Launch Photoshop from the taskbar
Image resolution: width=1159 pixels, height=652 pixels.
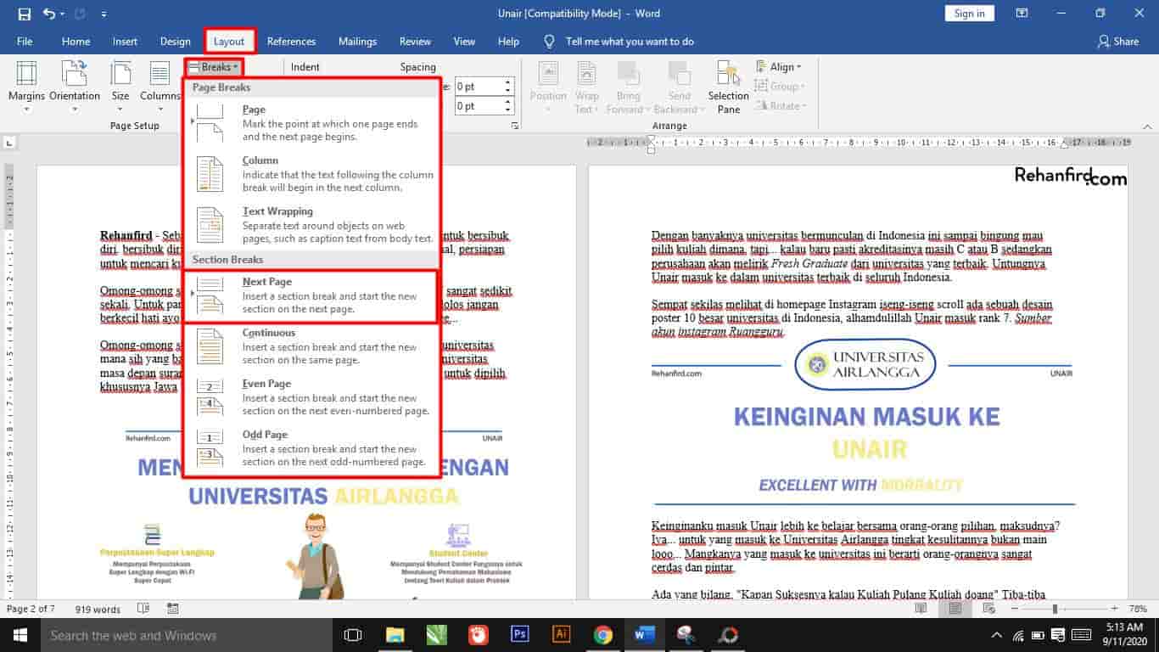(x=520, y=635)
